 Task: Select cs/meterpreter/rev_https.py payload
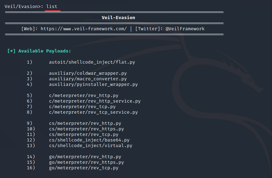[86, 129]
